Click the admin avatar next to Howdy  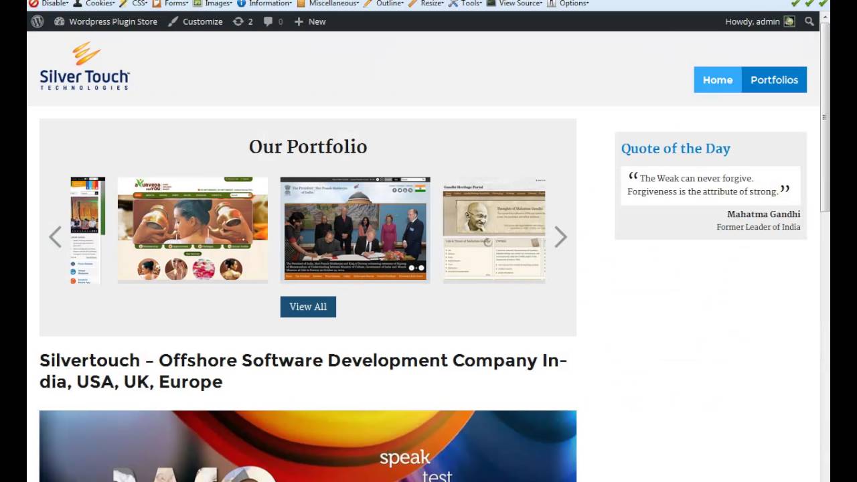click(x=789, y=21)
